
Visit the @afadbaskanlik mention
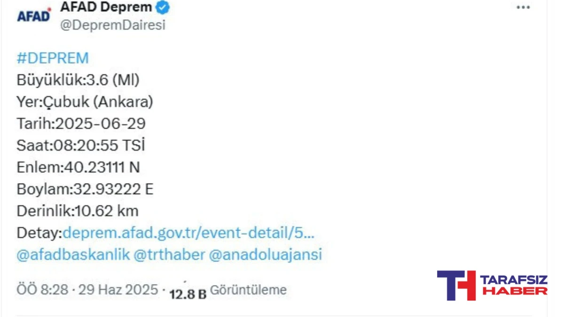coord(73,255)
